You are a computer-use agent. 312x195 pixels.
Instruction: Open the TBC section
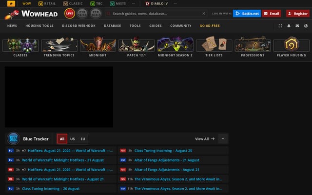[97, 3]
